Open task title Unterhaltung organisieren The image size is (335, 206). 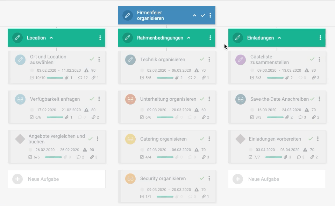pyautogui.click(x=168, y=99)
